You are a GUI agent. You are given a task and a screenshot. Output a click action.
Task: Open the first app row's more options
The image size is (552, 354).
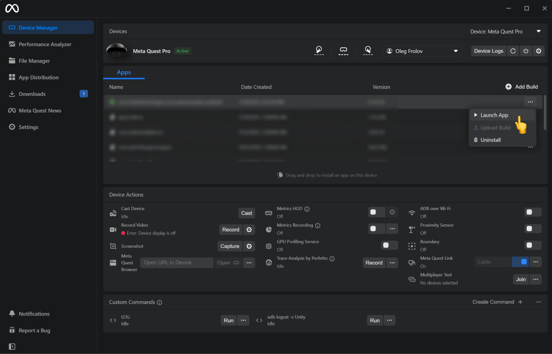530,102
